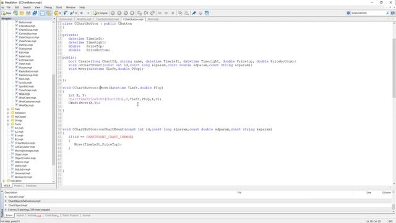Close the Navigator panel with its X
The image size is (396, 223).
click(x=54, y=19)
